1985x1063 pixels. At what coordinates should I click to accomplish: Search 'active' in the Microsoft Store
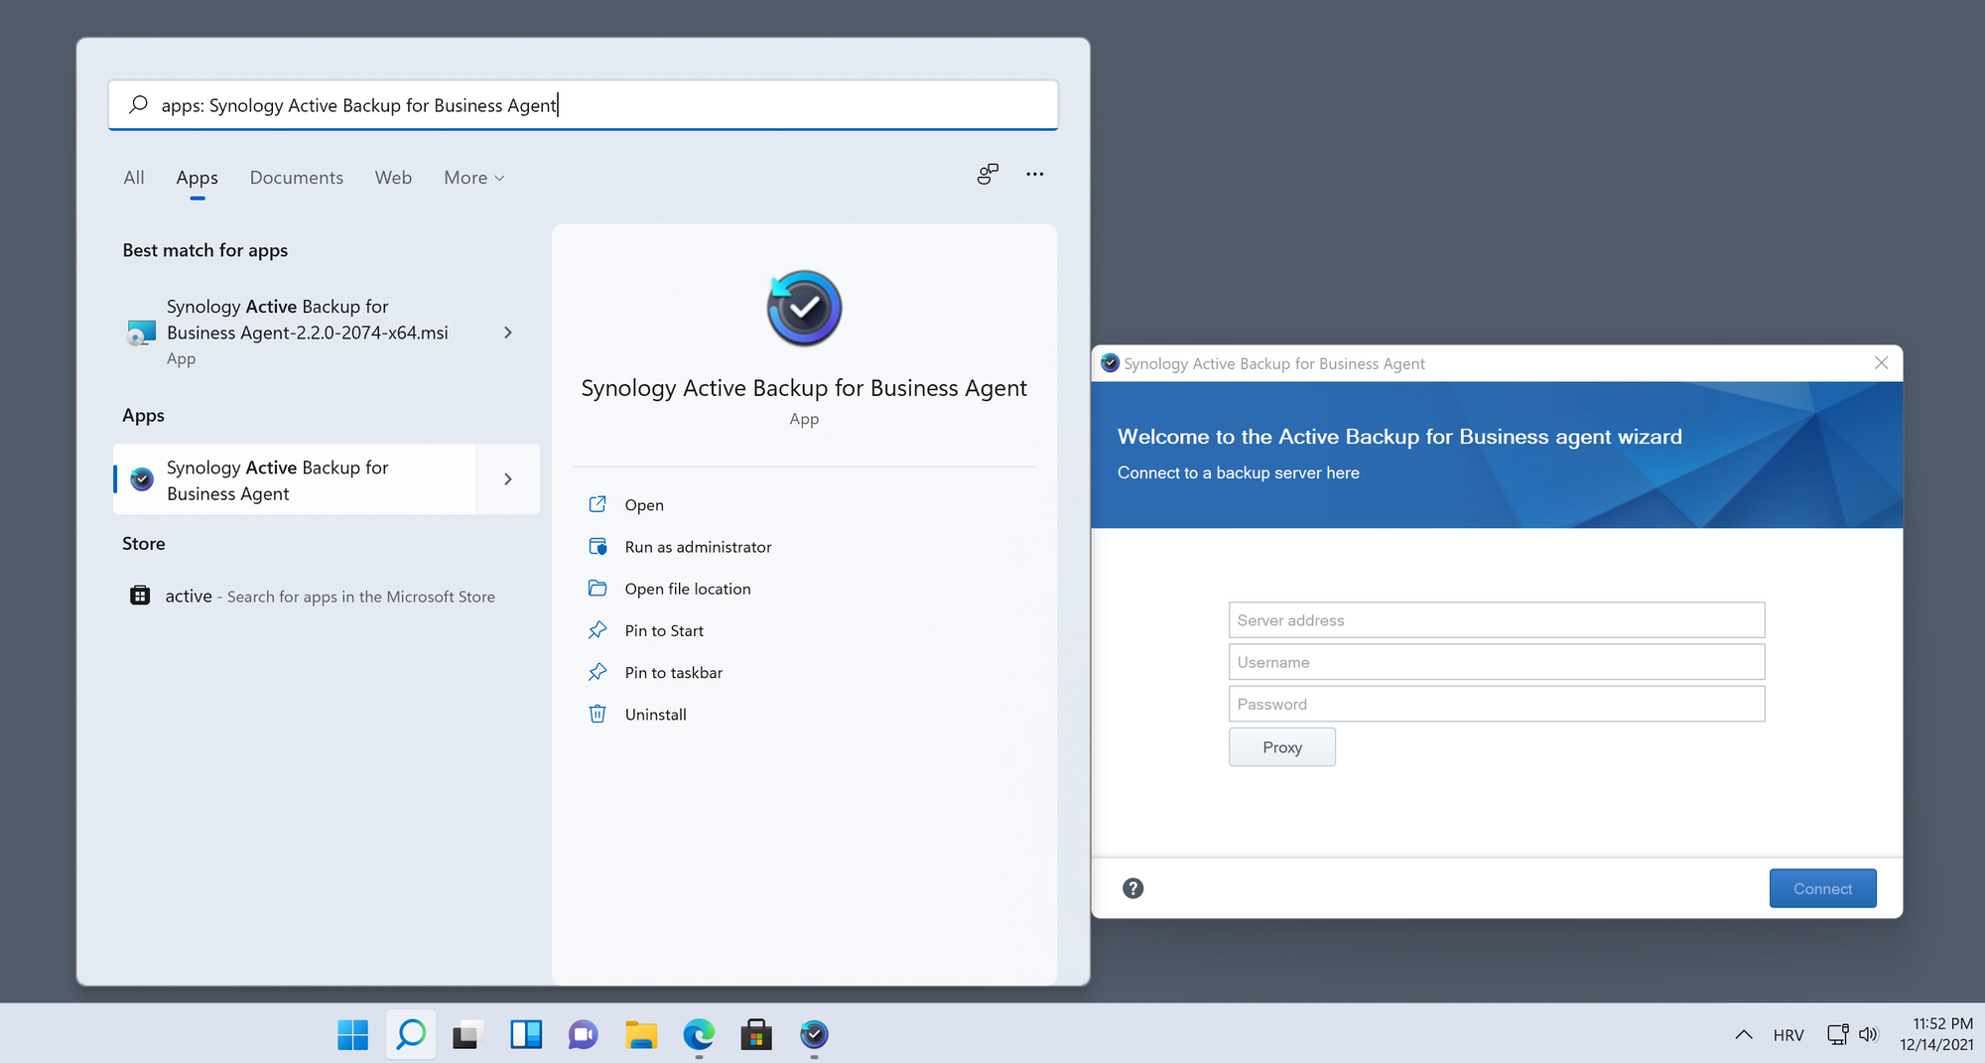327,597
